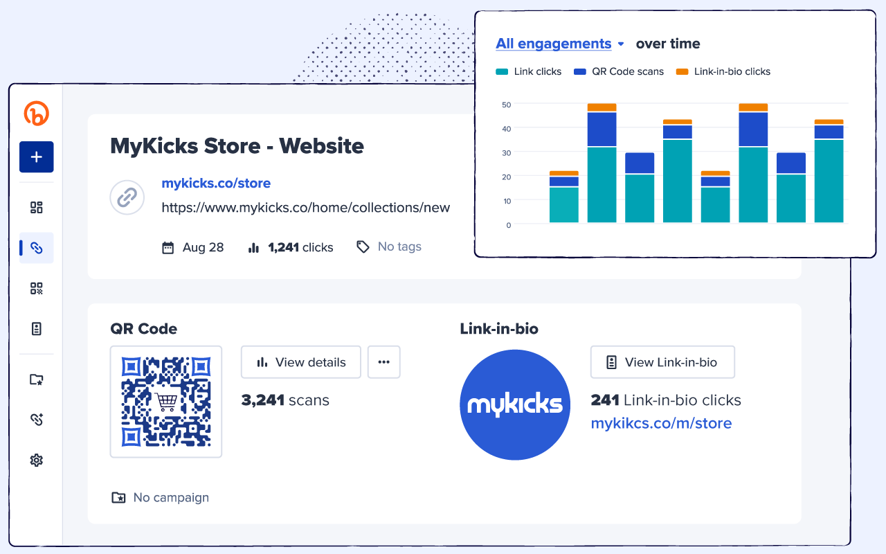Click the last bar in the engagement chart
886x554 pixels.
[x=829, y=171]
